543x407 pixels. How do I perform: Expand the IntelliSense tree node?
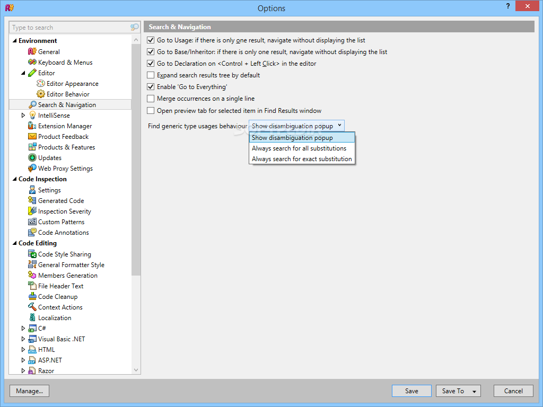[x=23, y=115]
